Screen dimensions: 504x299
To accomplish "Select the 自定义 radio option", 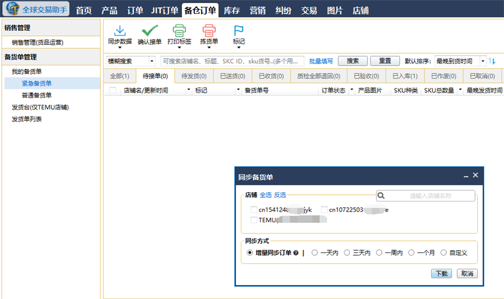I will coord(444,253).
